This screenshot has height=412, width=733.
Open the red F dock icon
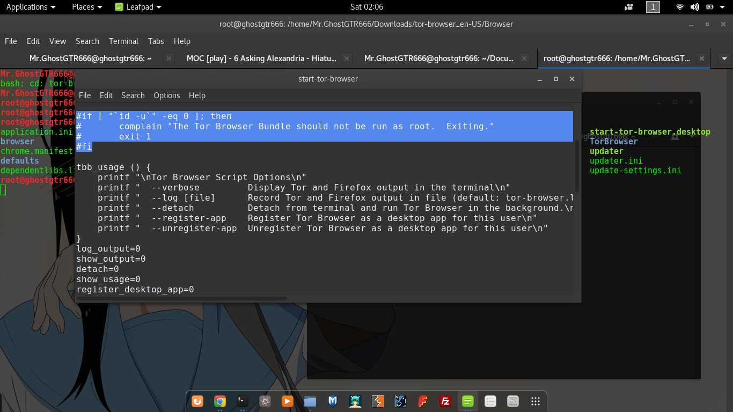(x=423, y=401)
